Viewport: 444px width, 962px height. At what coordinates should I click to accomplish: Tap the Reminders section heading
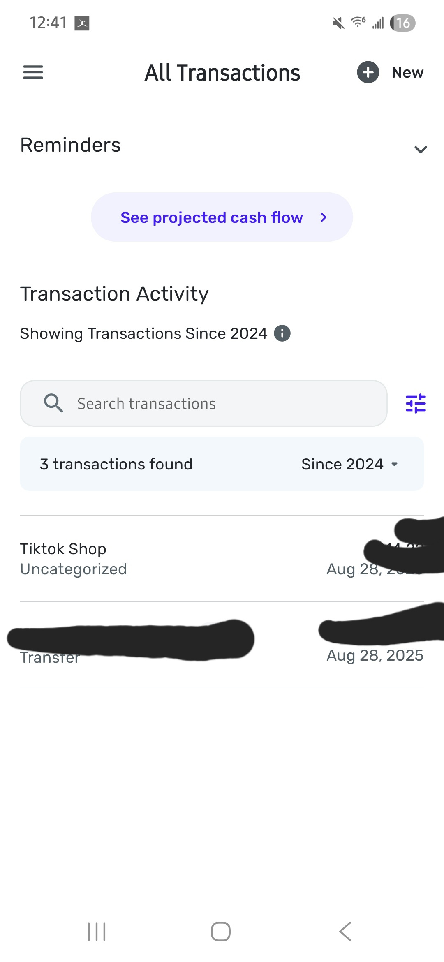tap(71, 145)
